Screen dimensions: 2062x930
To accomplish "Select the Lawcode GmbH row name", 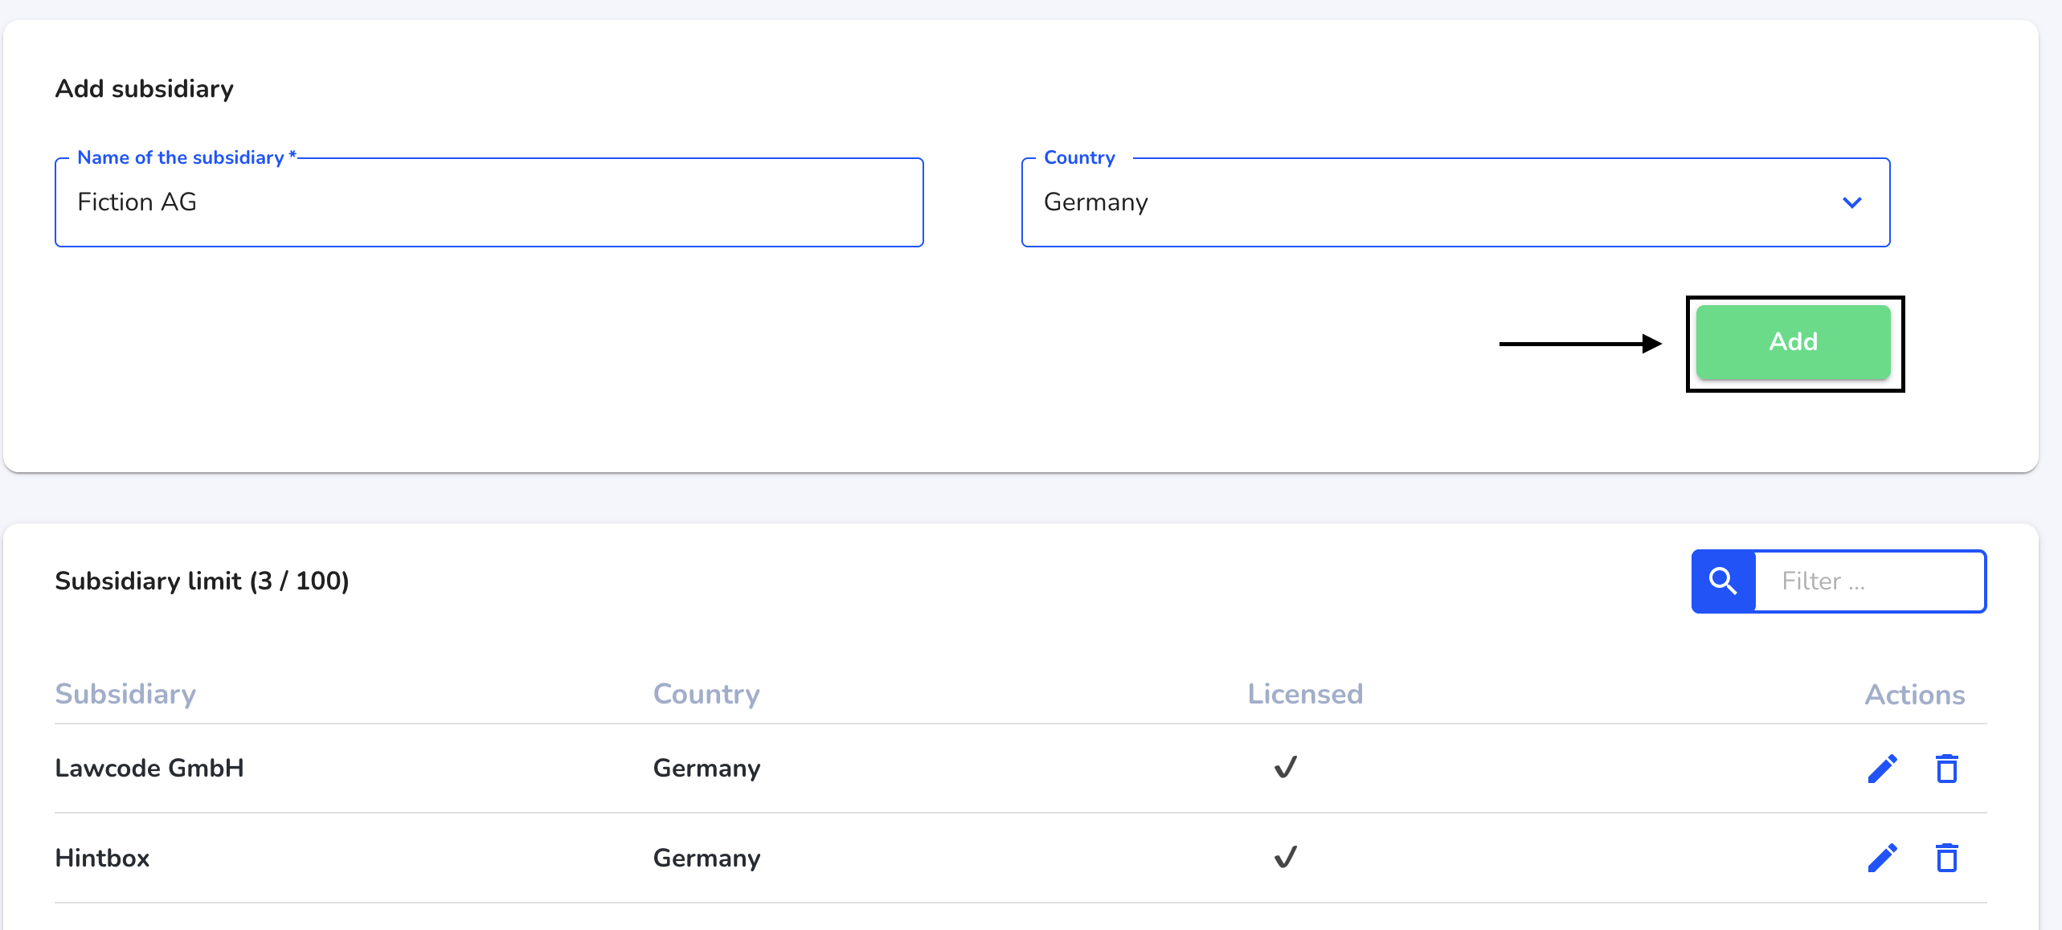I will [149, 768].
